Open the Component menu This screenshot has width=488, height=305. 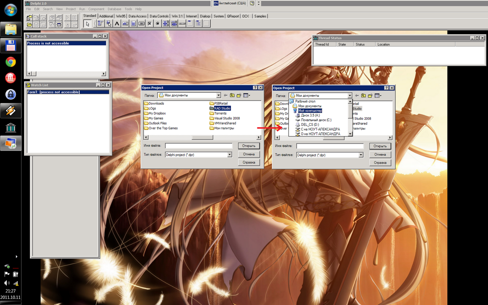coord(96,9)
